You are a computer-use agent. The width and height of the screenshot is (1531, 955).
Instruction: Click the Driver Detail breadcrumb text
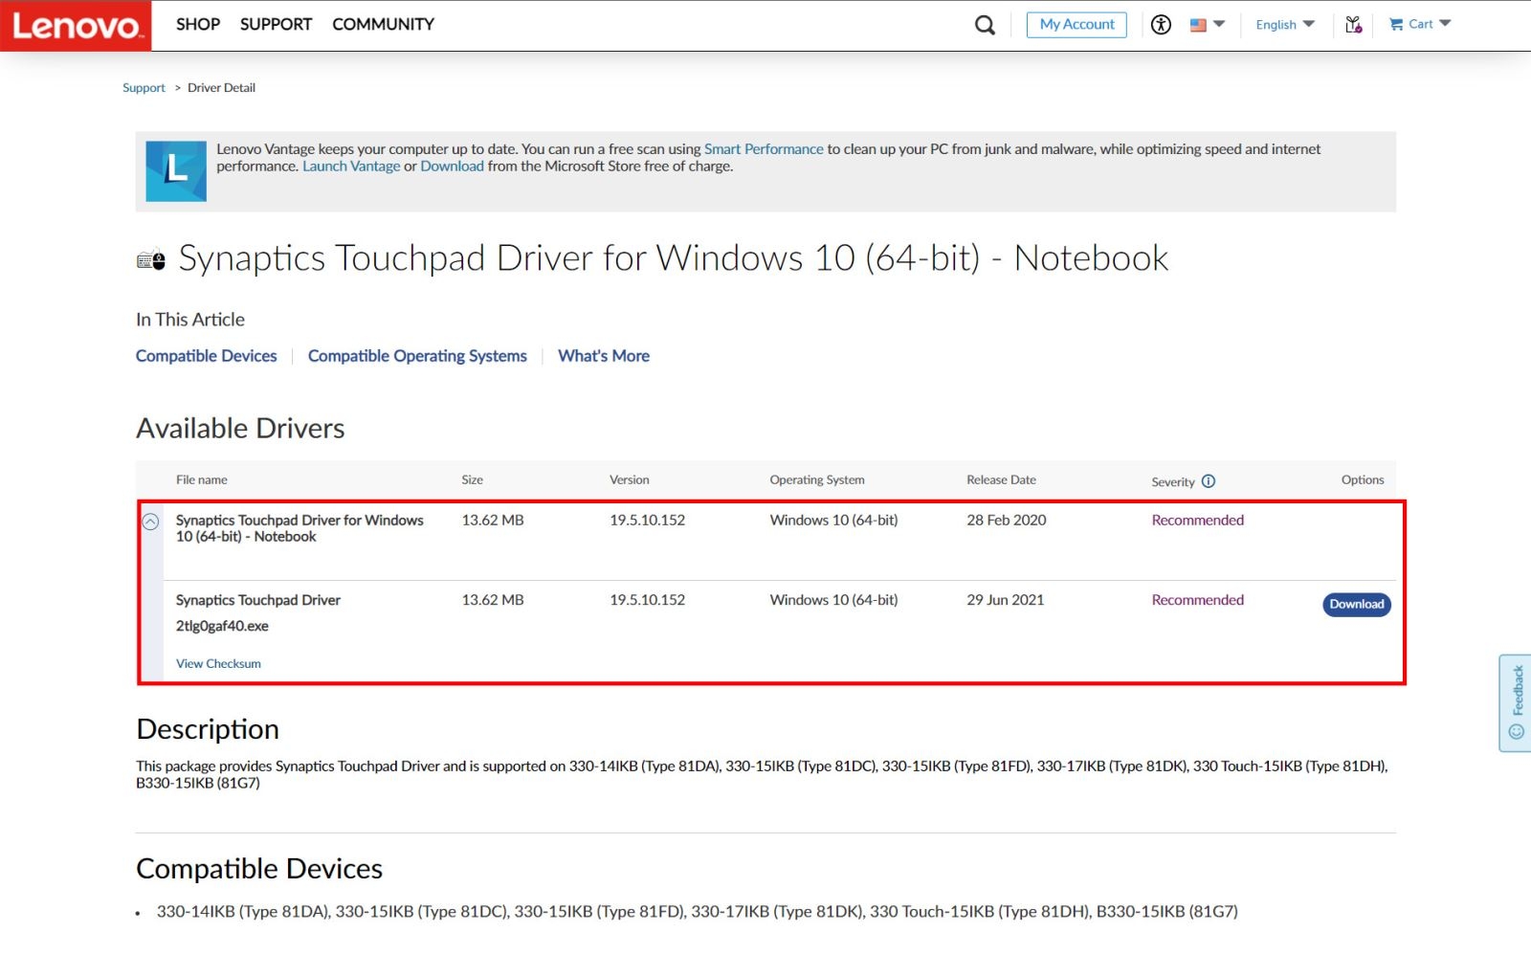coord(221,88)
